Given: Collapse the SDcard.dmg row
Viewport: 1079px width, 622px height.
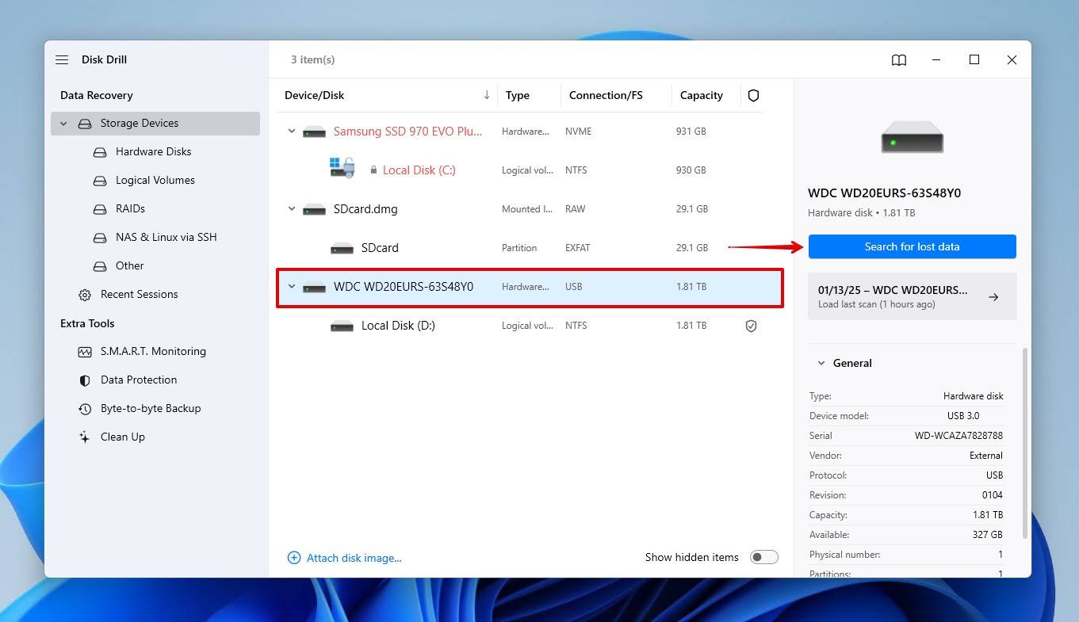Looking at the screenshot, I should (x=292, y=209).
